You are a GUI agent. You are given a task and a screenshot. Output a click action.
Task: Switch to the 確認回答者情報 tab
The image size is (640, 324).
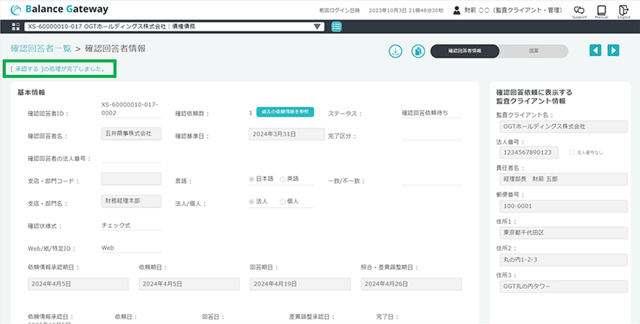(x=465, y=51)
